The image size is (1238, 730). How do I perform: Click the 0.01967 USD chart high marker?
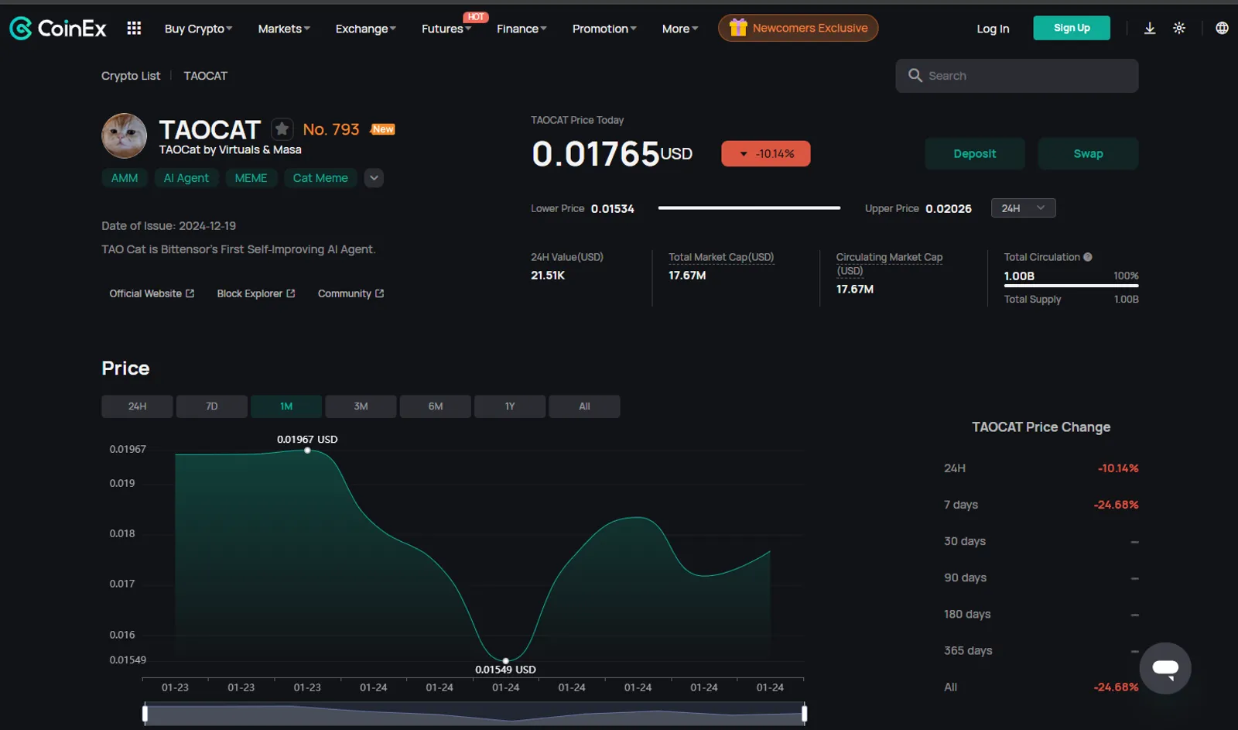307,450
